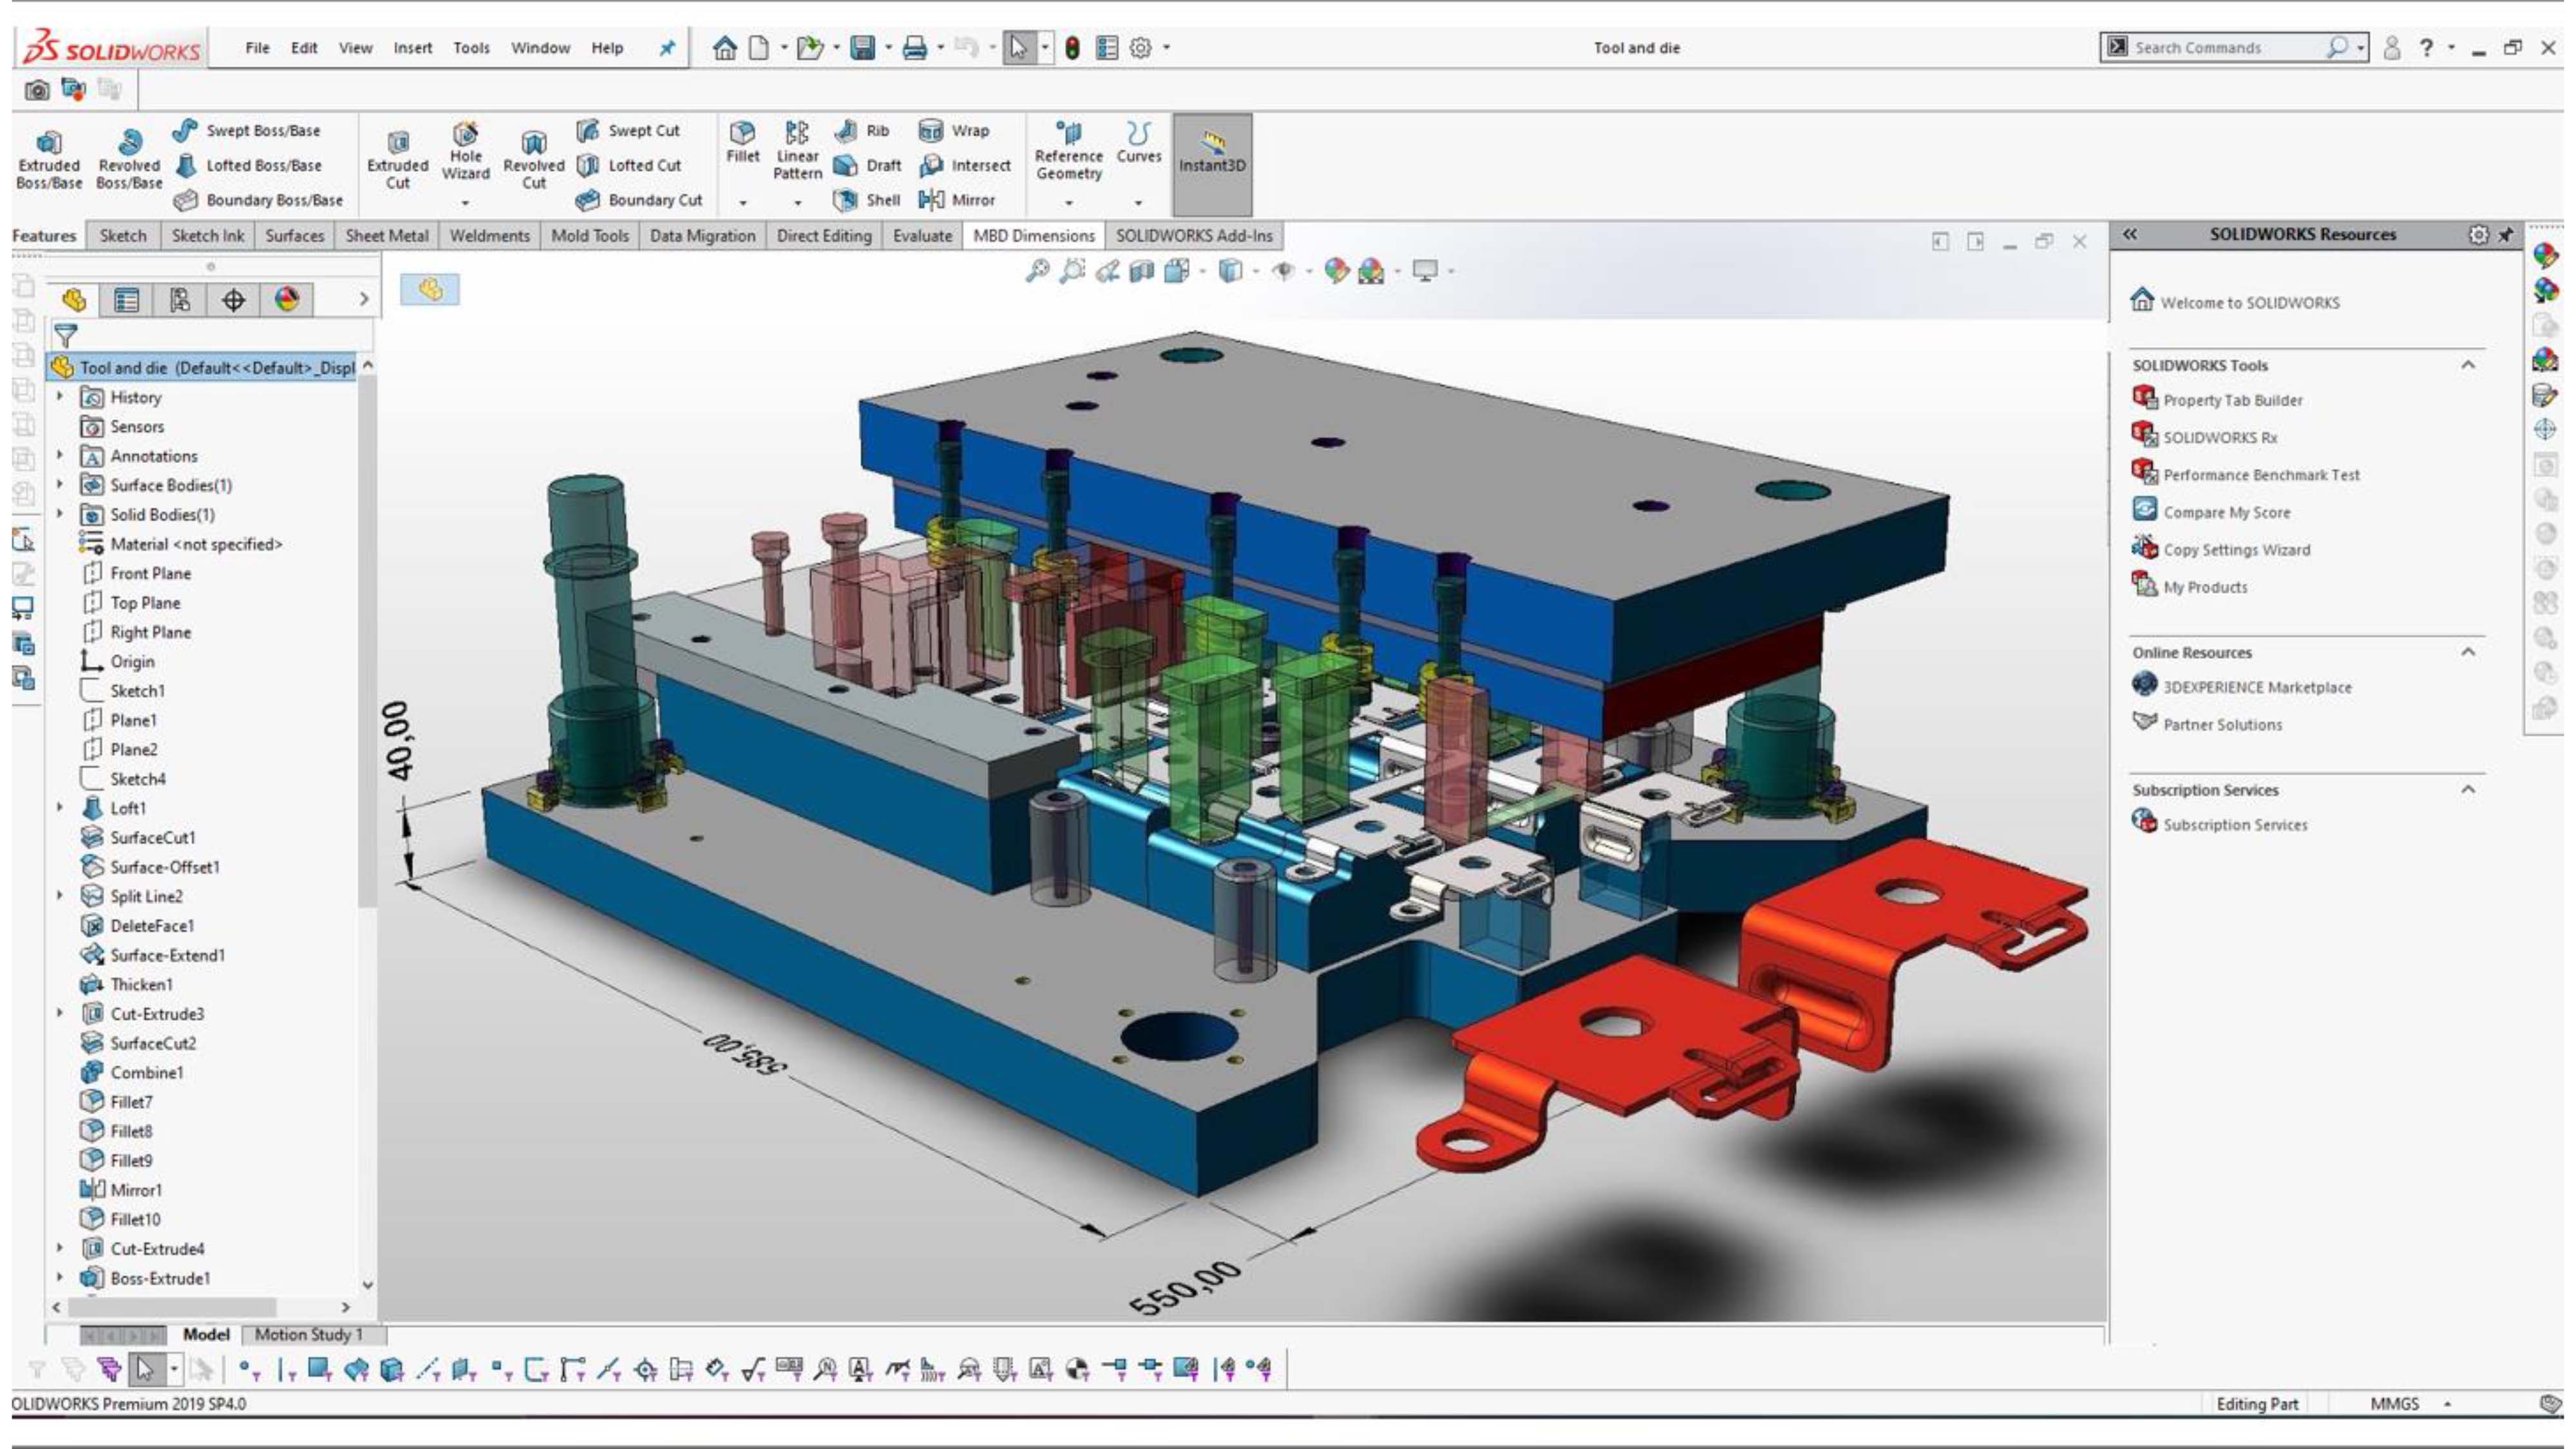This screenshot has height=1449, width=2576.
Task: Open the Tools menu
Action: click(x=471, y=47)
